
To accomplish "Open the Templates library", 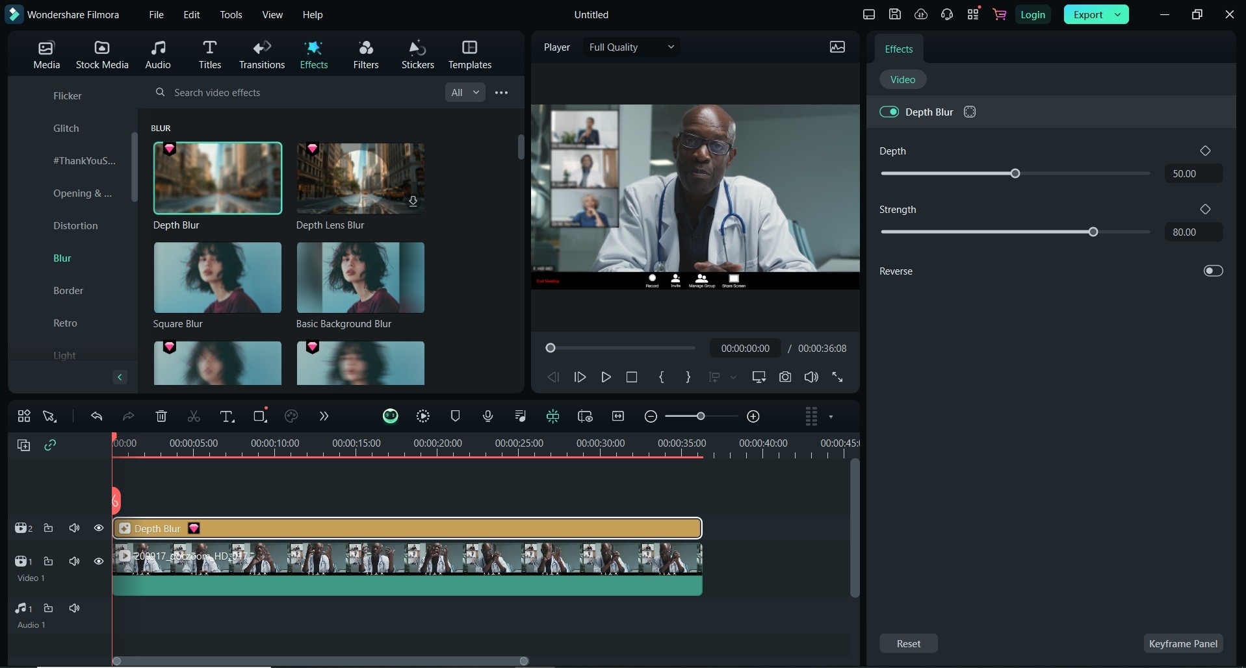I will (x=470, y=55).
